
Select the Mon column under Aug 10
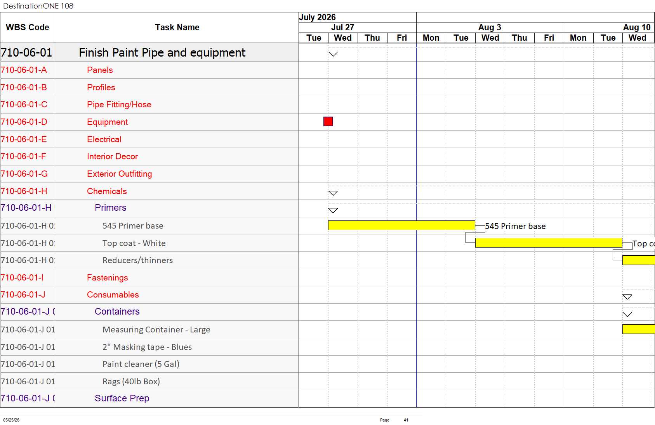click(x=578, y=38)
